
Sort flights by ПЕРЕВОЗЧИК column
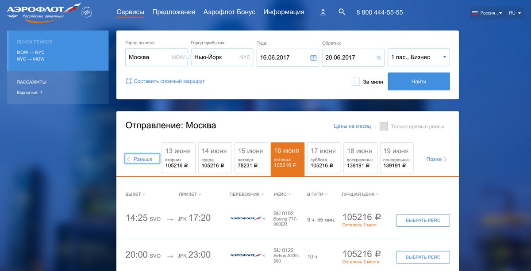coord(247,195)
